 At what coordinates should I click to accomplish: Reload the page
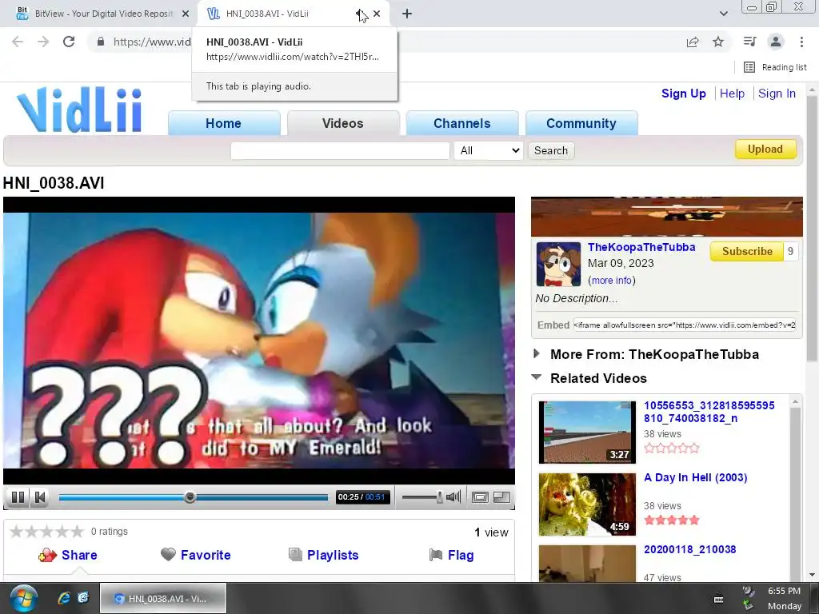pos(69,42)
